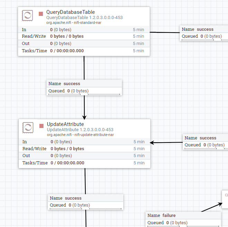Click the queue fill bar of success connection below UpdateAttribute
This screenshot has width=228, height=227.
pos(86,209)
